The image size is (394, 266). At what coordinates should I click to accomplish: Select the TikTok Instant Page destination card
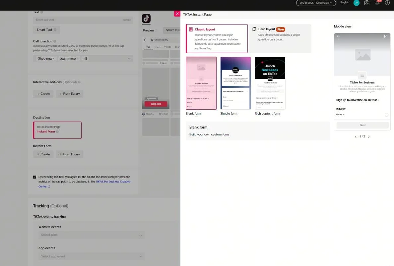[57, 130]
